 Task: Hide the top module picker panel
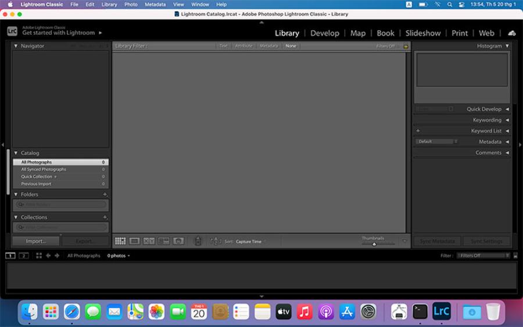pyautogui.click(x=261, y=22)
